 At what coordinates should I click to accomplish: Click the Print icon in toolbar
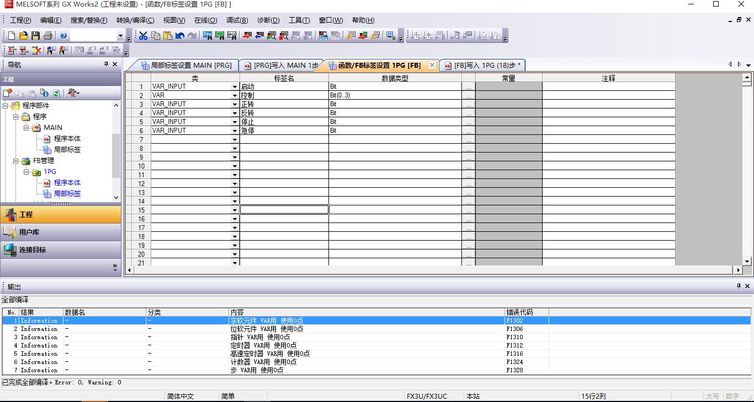pos(48,36)
